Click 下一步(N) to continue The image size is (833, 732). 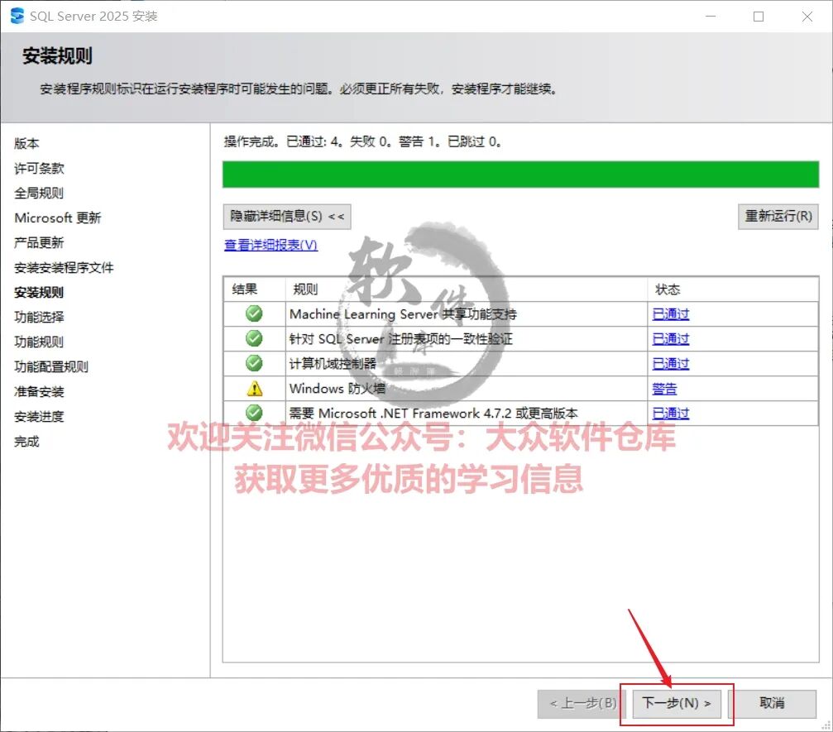click(677, 703)
